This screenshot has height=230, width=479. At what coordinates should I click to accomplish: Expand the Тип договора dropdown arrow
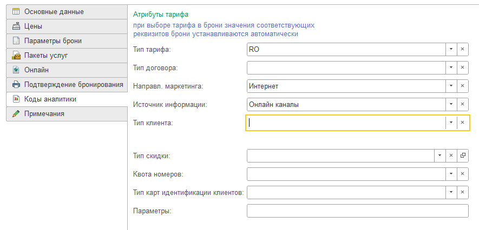coord(451,67)
